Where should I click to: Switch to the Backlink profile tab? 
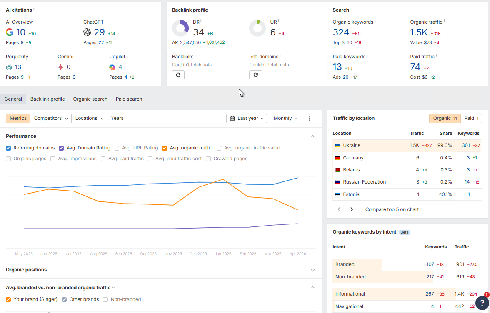[x=47, y=99]
